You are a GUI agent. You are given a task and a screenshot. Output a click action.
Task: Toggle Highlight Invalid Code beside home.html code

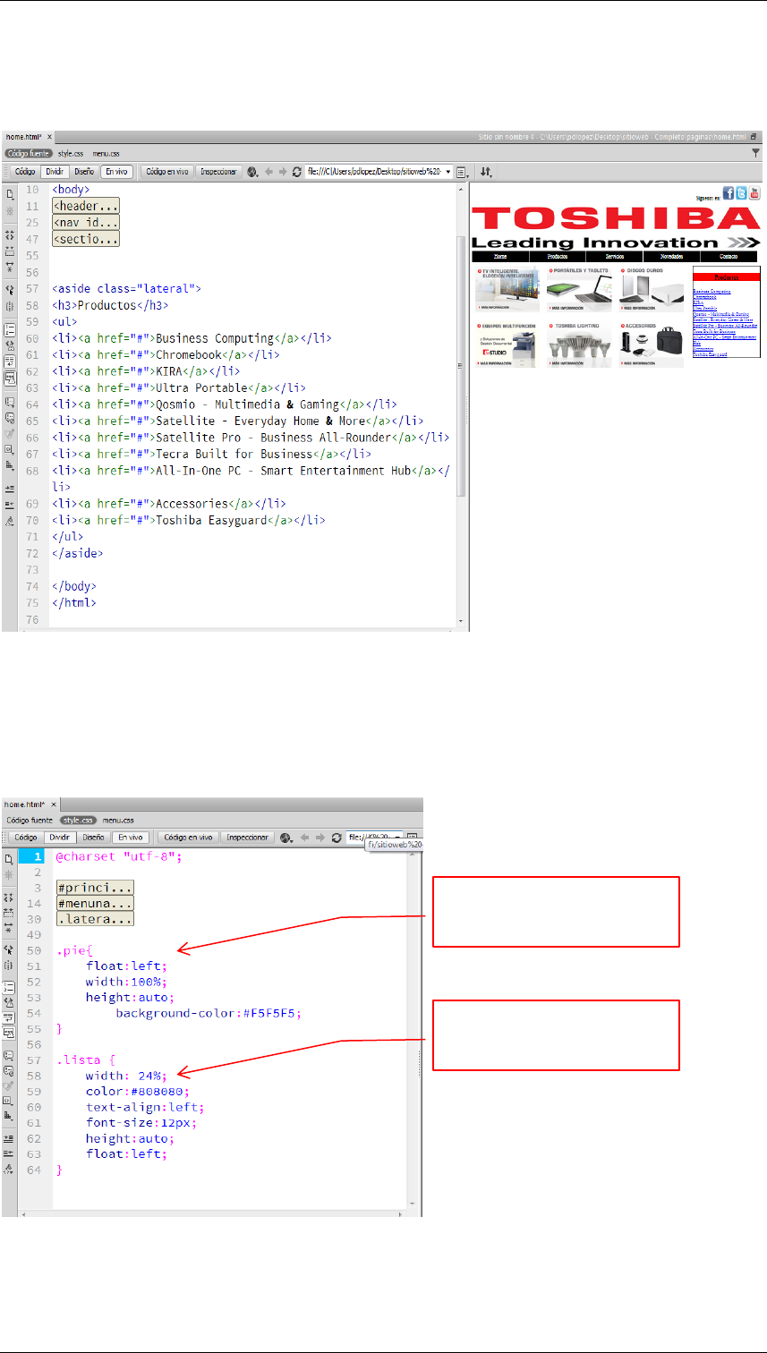(10, 345)
